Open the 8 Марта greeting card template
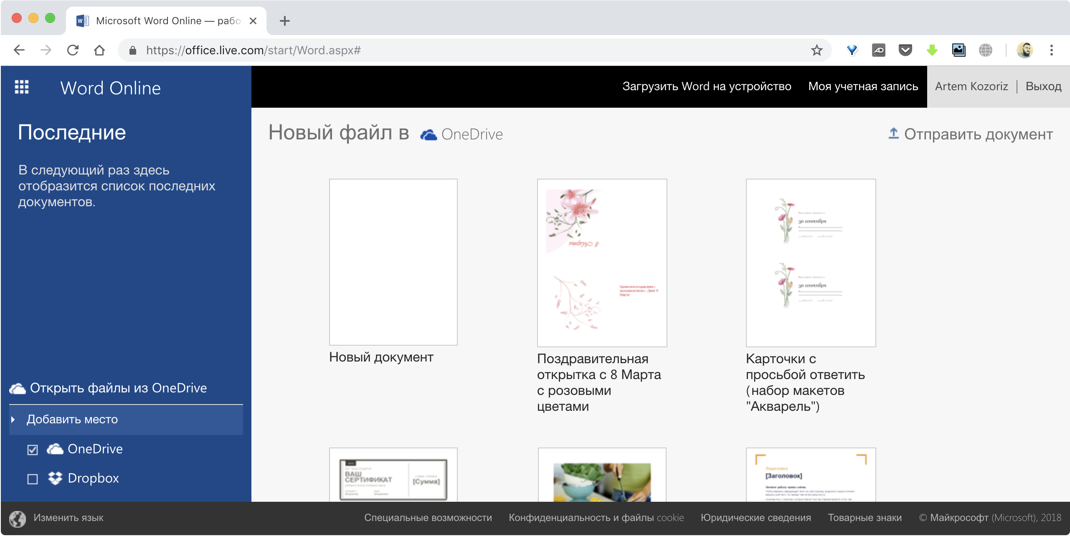Viewport: 1070px width, 536px height. pos(602,263)
